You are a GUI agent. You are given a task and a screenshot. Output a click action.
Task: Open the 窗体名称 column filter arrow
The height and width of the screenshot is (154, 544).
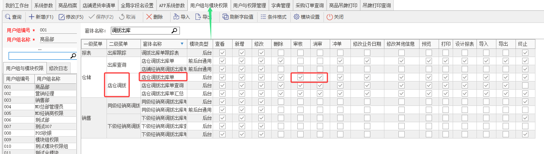click(182, 44)
